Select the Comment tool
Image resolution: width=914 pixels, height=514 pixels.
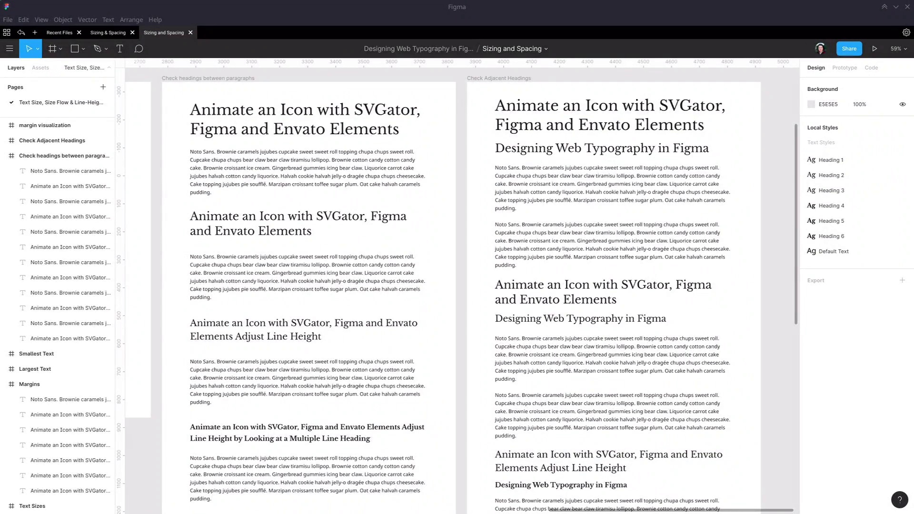[139, 49]
